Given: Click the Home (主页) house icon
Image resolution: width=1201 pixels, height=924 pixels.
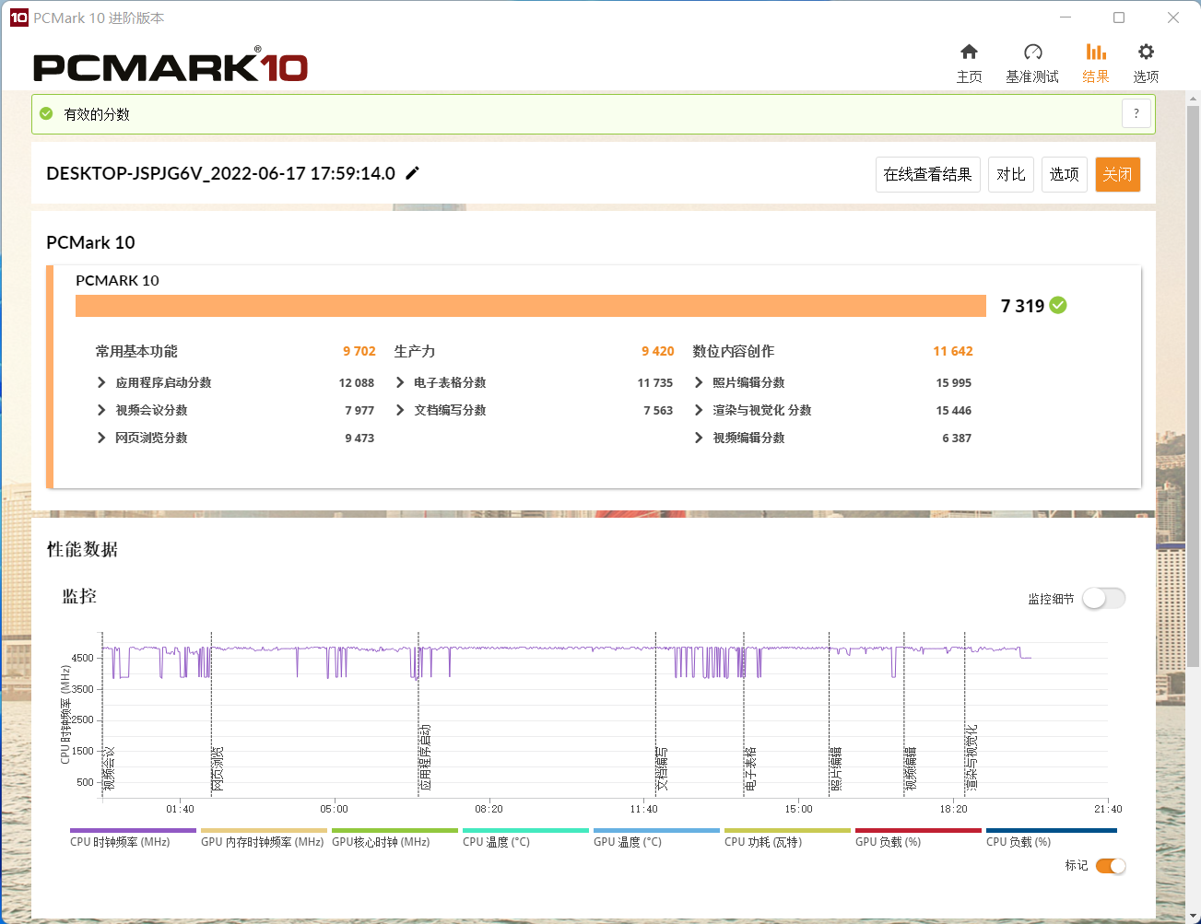Looking at the screenshot, I should [x=969, y=52].
